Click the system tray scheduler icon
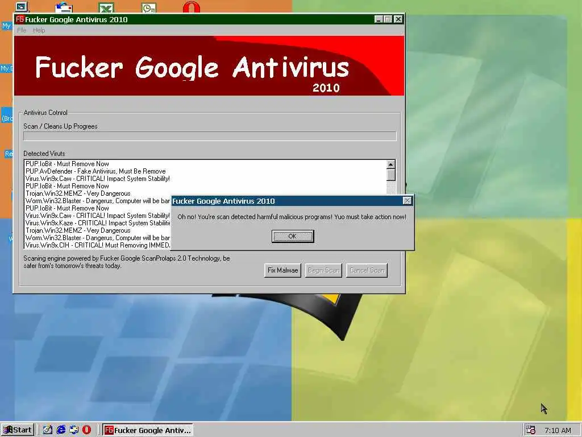 click(x=531, y=430)
